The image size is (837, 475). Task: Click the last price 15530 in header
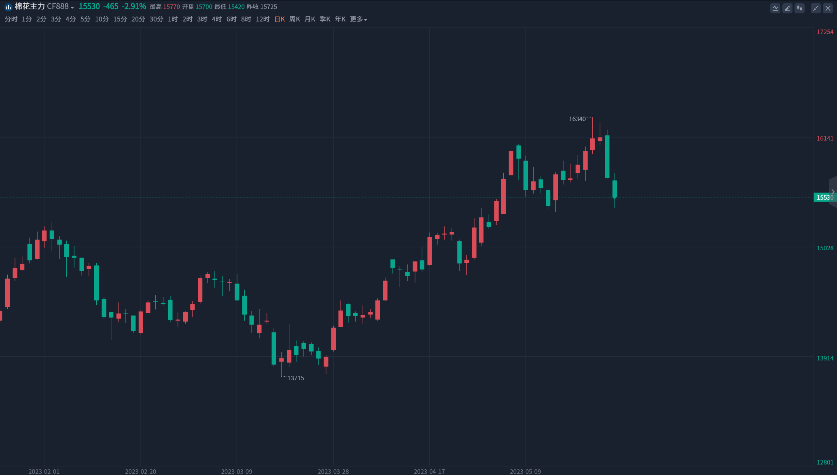89,6
